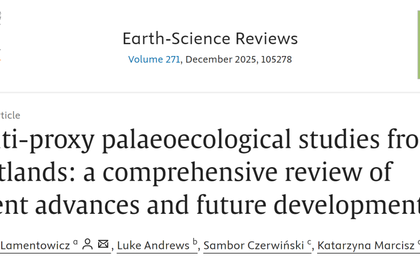Click affiliation superscript c after Czerwiński

click(x=309, y=242)
